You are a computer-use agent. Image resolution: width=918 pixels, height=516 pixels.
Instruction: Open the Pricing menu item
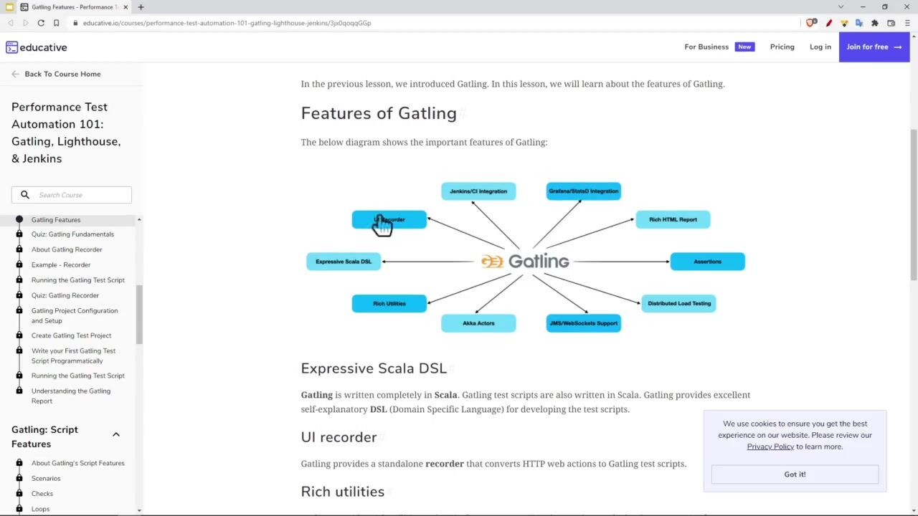[782, 47]
